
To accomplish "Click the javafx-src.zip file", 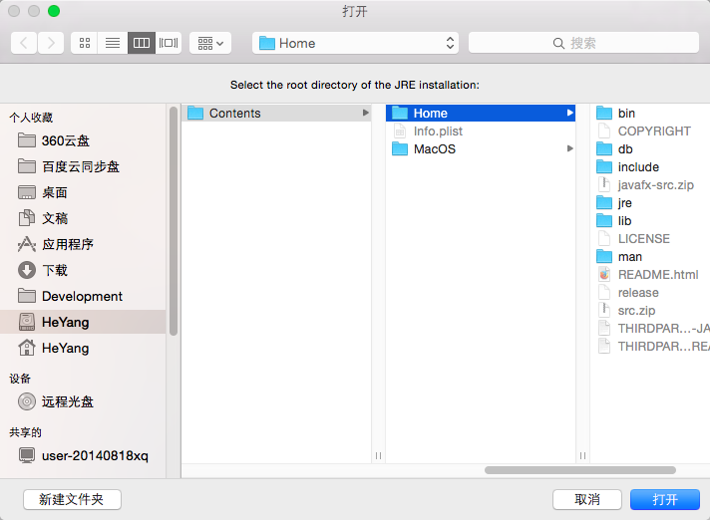I will point(650,185).
